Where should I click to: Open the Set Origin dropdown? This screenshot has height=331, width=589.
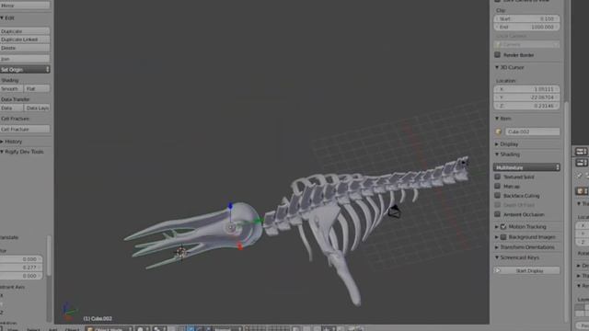click(25, 70)
